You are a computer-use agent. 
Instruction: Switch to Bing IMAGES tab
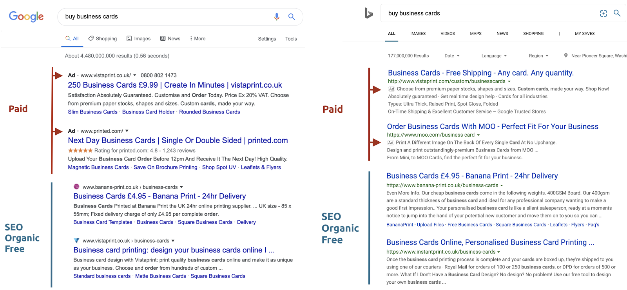pyautogui.click(x=418, y=34)
